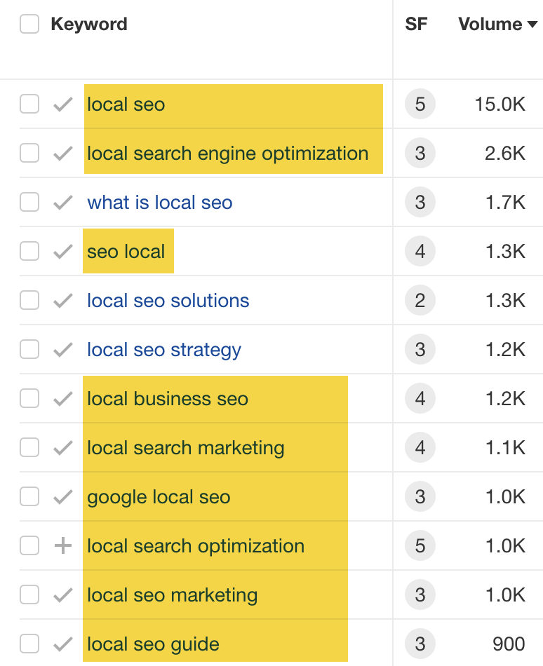Check the checkbox for "local seo" row

coord(29,104)
